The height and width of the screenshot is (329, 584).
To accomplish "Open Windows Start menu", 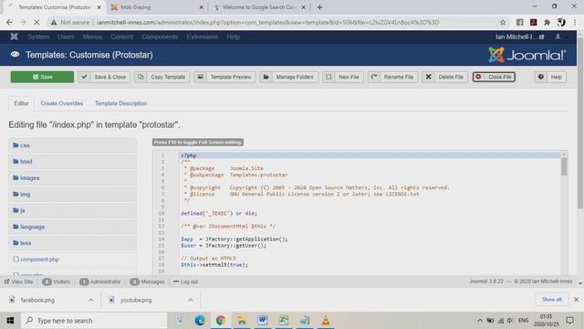I will tap(10, 321).
